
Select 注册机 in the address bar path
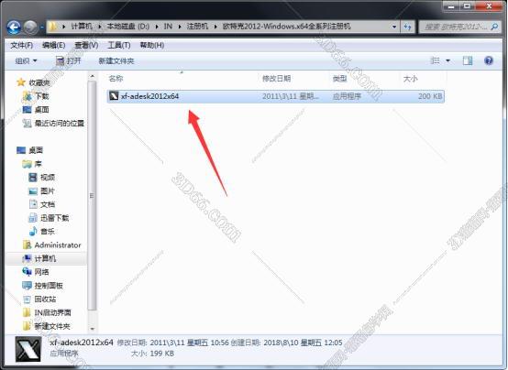click(197, 27)
